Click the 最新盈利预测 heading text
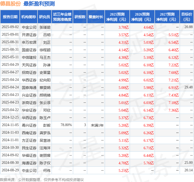Screen dimensions: 194x182 [39, 4]
